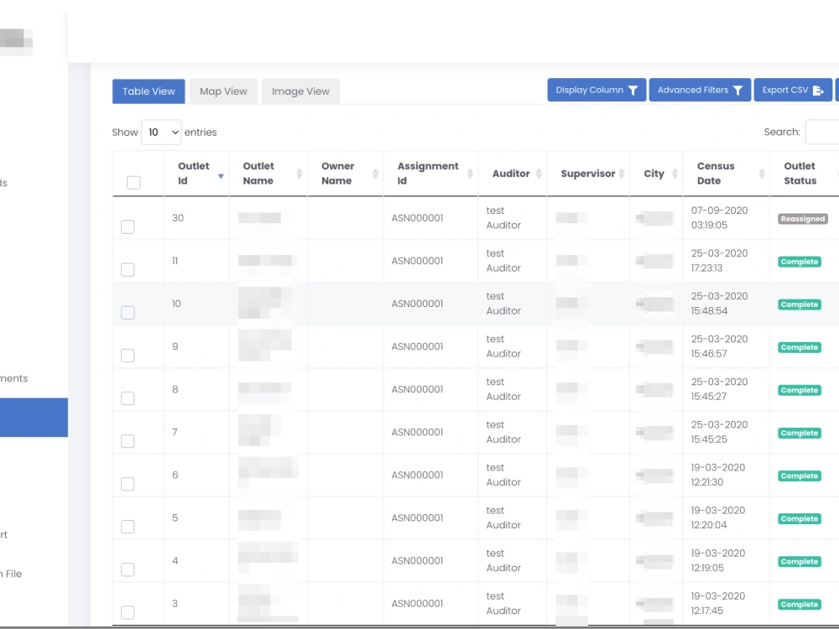Viewport: 839px width, 629px height.
Task: Select the highlighted blue sidebar menu item
Action: tap(34, 417)
